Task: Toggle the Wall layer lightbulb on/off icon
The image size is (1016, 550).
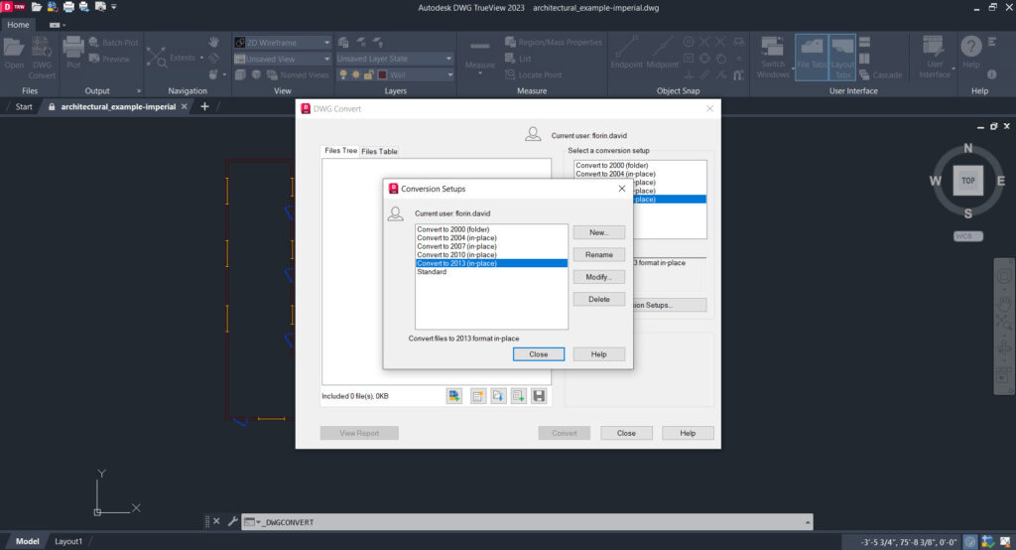Action: coord(343,74)
